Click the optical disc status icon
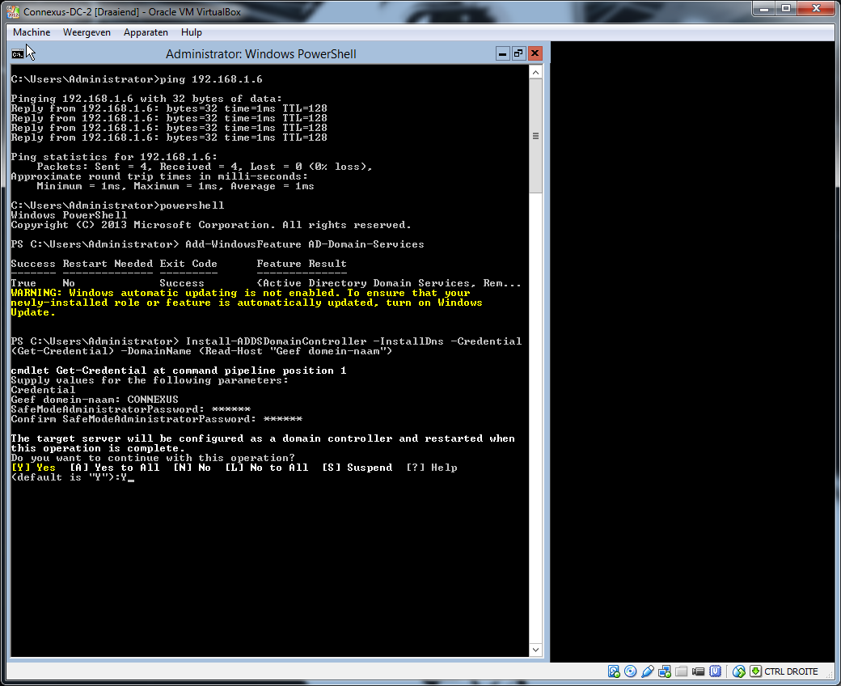Screen dimensions: 841x686 [630, 671]
